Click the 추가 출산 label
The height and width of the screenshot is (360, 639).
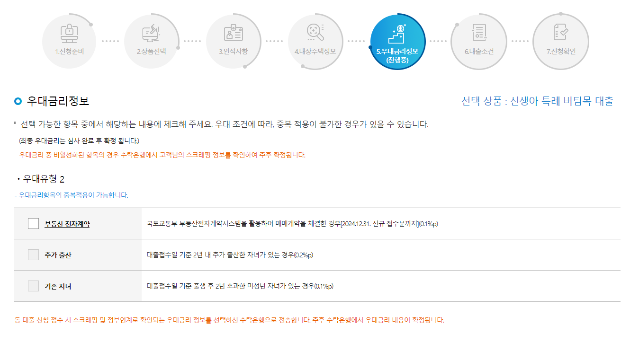tap(58, 255)
